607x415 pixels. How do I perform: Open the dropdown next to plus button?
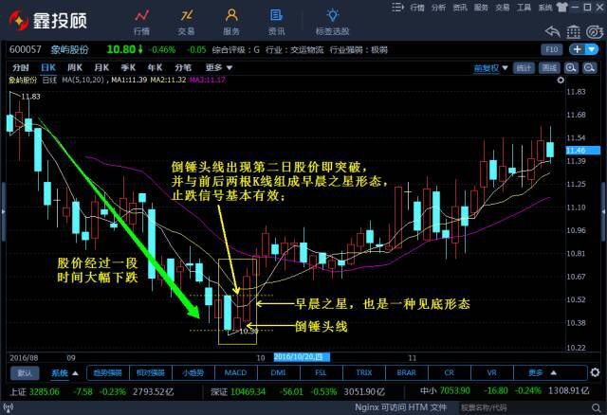point(592,49)
